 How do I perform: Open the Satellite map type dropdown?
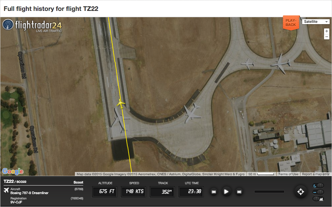(x=316, y=21)
